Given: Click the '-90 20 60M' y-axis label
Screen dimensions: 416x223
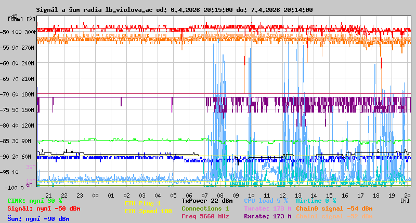Looking at the screenshot, I should tap(17, 157).
